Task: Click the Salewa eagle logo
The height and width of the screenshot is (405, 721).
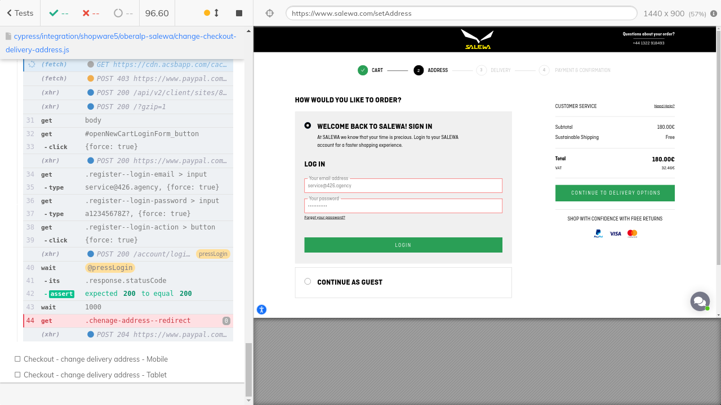Action: pyautogui.click(x=477, y=39)
